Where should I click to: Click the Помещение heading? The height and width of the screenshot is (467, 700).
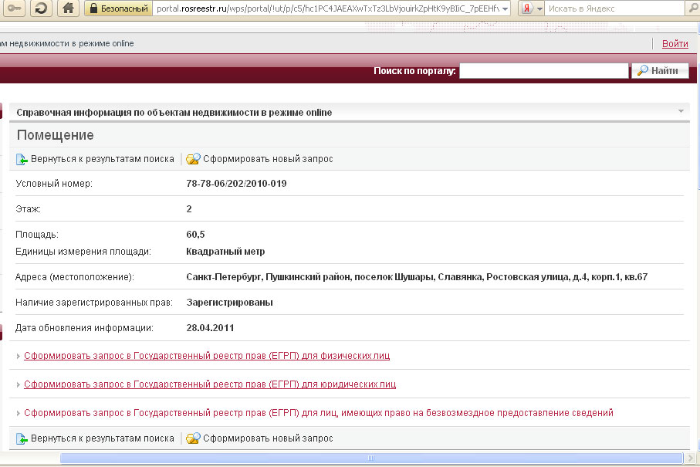[56, 135]
